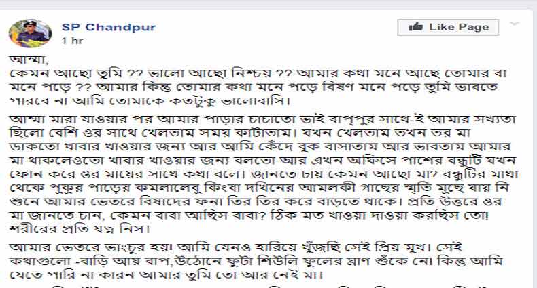
Task: Click the line starting 'আমার ভেতরে ভাংচুর হয়'
Action: [236, 247]
